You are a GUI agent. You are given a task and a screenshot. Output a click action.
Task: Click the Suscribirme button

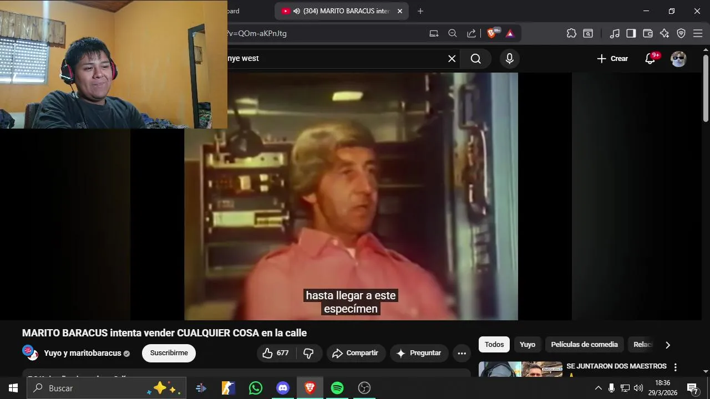pyautogui.click(x=169, y=353)
